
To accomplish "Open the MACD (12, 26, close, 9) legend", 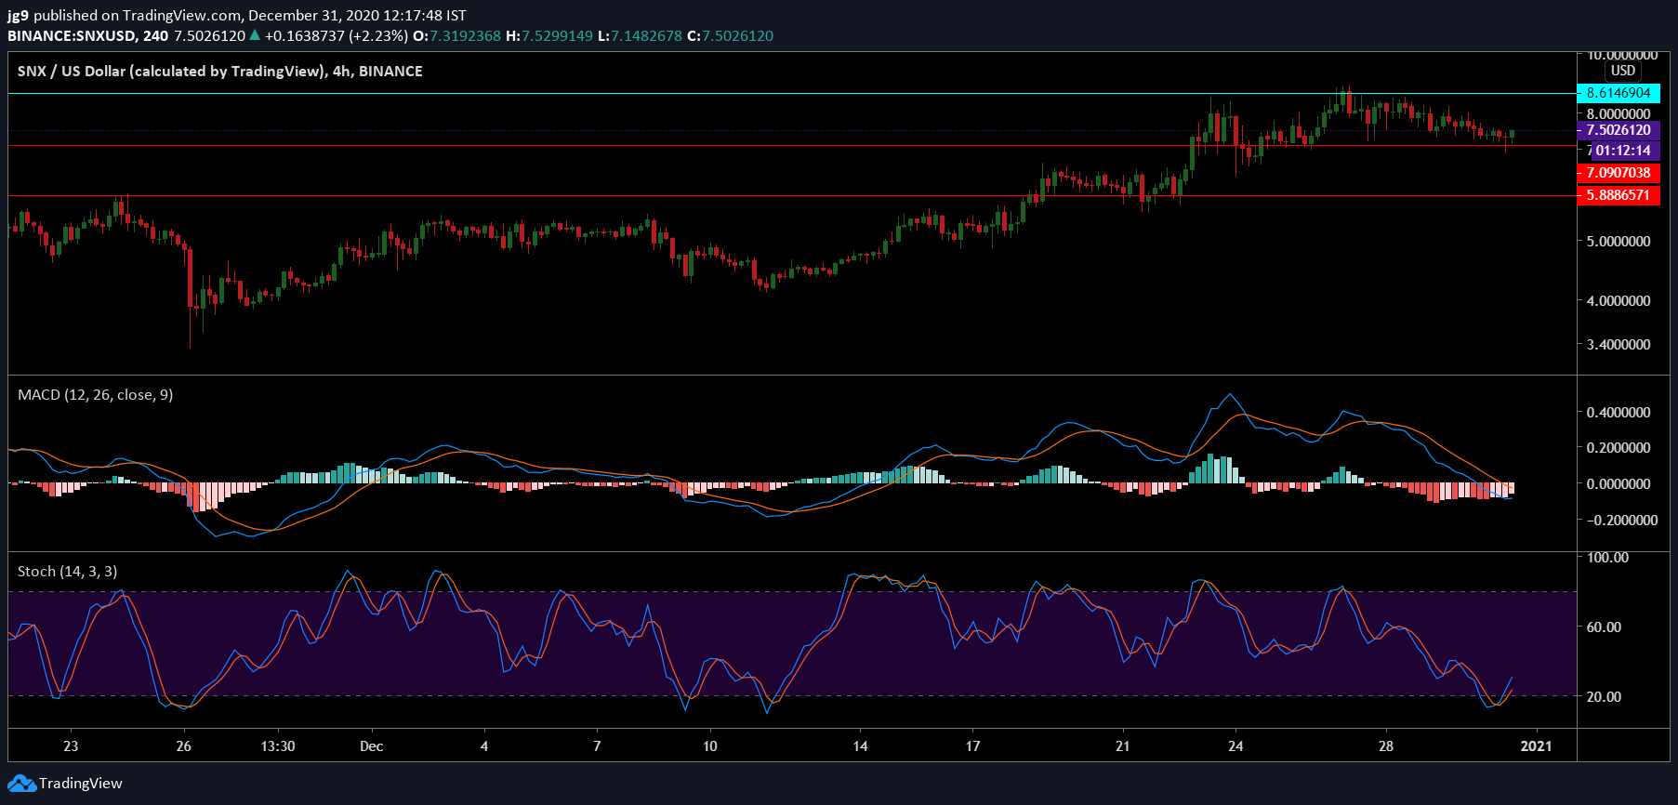I will click(96, 395).
